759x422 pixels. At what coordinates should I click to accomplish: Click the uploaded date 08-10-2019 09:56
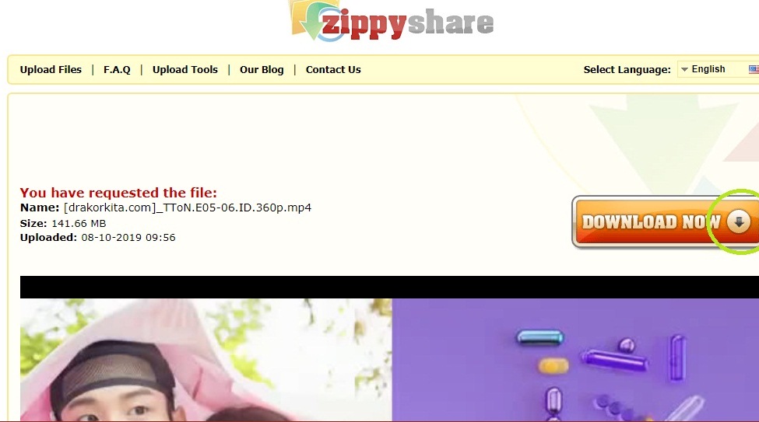coord(128,238)
